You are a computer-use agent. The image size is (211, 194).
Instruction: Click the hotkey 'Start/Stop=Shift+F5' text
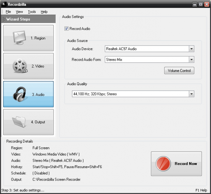[48, 167]
